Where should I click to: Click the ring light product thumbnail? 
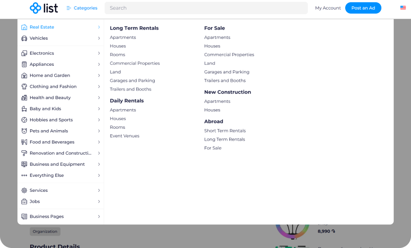point(293,232)
